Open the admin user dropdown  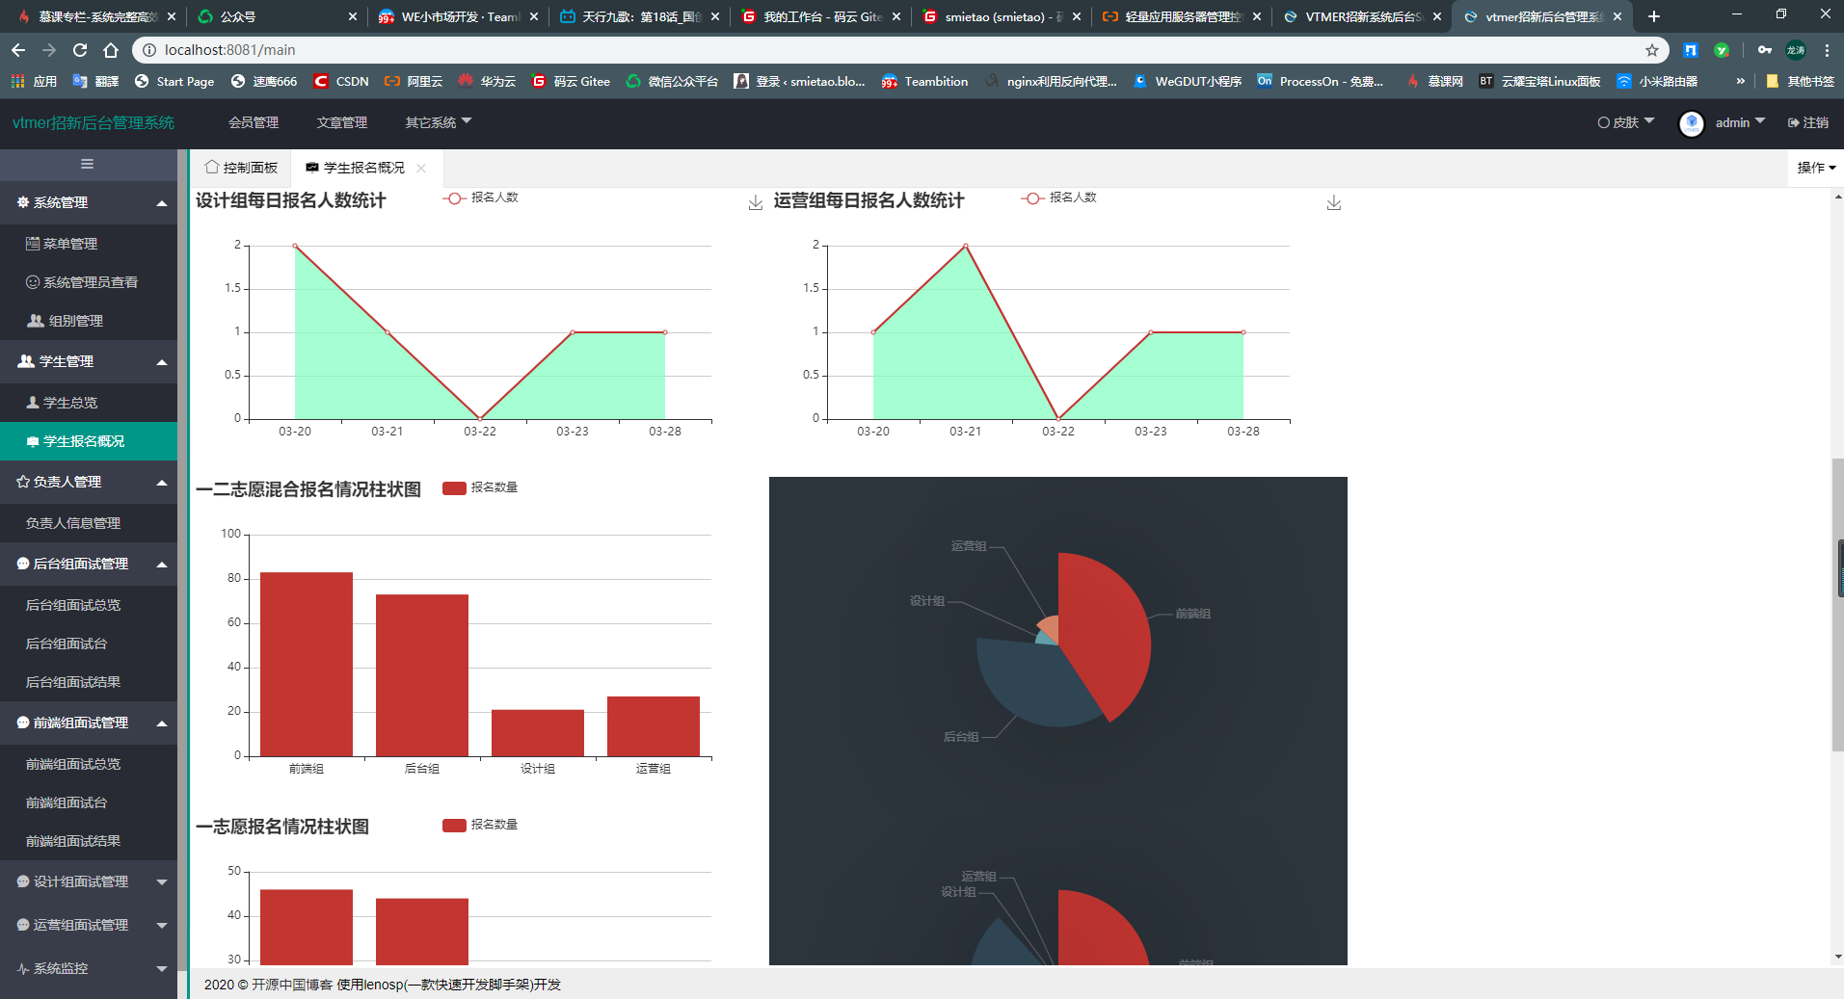pyautogui.click(x=1740, y=122)
